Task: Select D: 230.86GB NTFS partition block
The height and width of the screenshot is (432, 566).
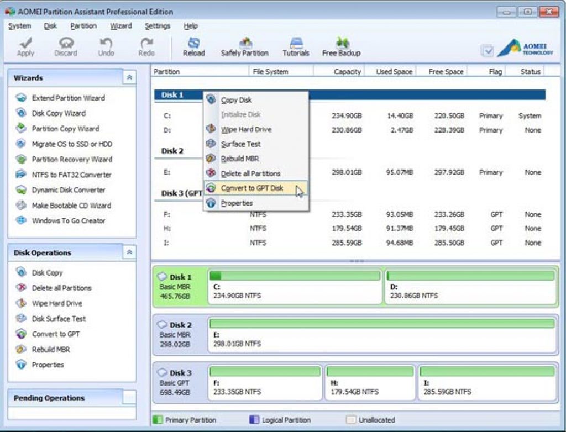Action: tap(471, 287)
